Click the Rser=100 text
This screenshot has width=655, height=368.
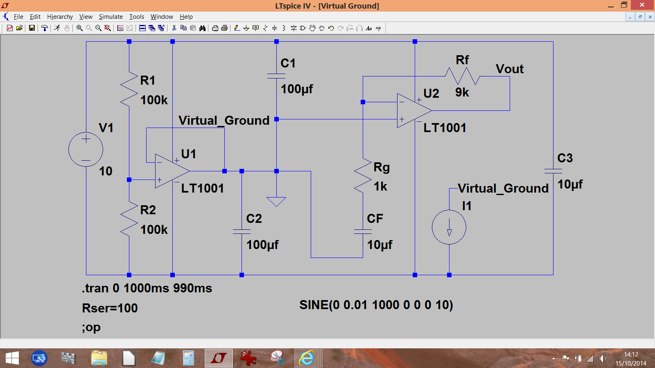(x=110, y=308)
